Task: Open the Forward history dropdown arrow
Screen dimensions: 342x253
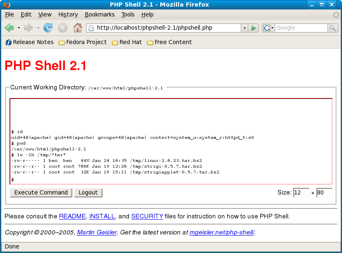Action: [x=38, y=28]
